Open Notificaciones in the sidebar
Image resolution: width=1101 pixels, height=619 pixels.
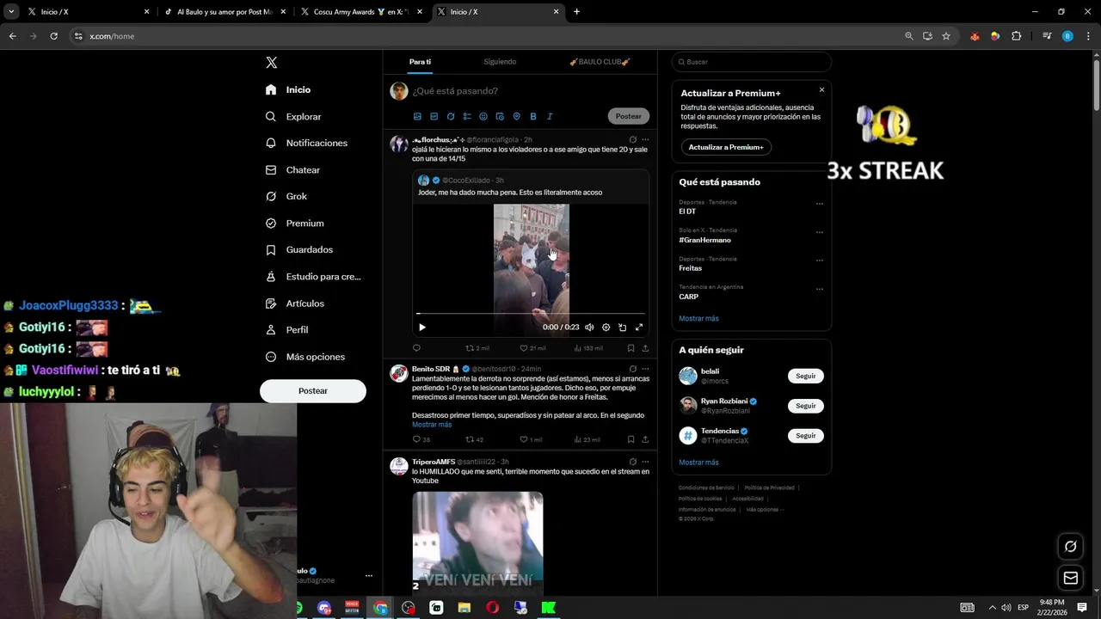point(307,143)
